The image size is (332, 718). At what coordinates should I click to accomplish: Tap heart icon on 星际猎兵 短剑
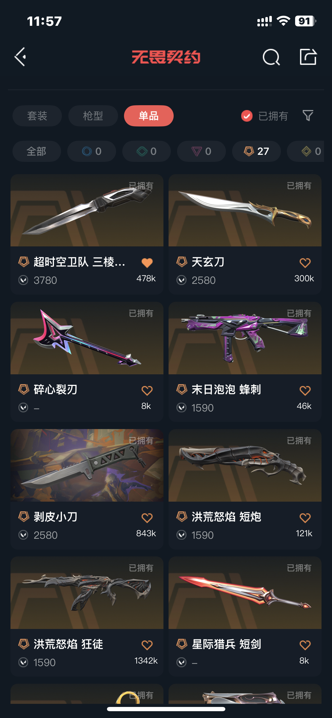(305, 645)
